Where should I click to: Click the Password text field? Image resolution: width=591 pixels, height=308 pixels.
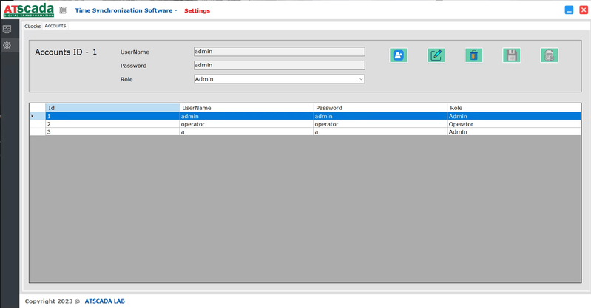pos(278,65)
